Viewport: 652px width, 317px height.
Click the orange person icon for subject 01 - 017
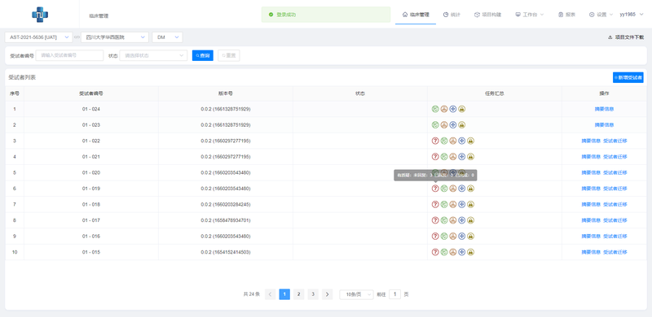453,220
